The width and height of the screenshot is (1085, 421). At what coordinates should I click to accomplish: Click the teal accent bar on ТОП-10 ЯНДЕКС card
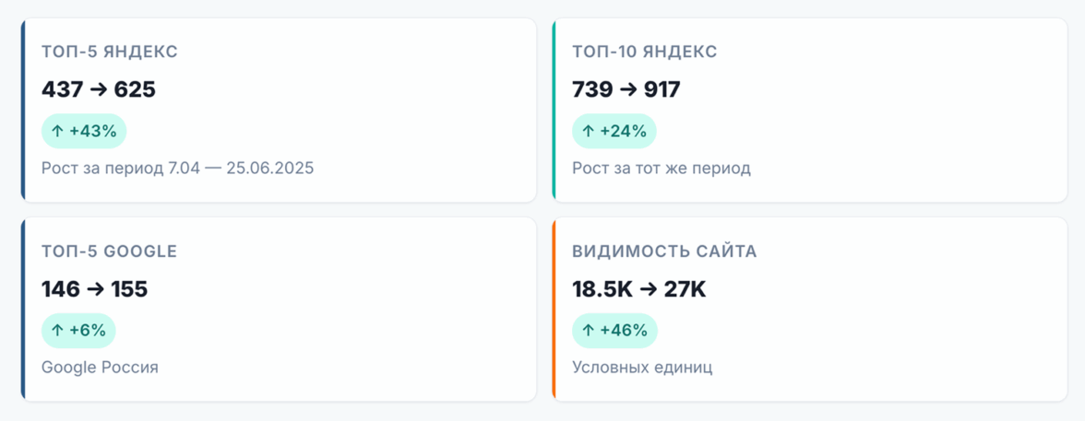pyautogui.click(x=554, y=110)
